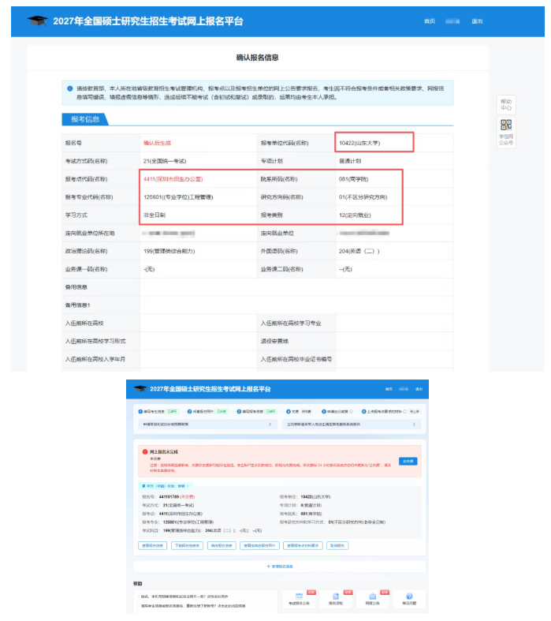551x621 pixels.
Task: Click the red 确认后生成 value
Action: point(157,143)
